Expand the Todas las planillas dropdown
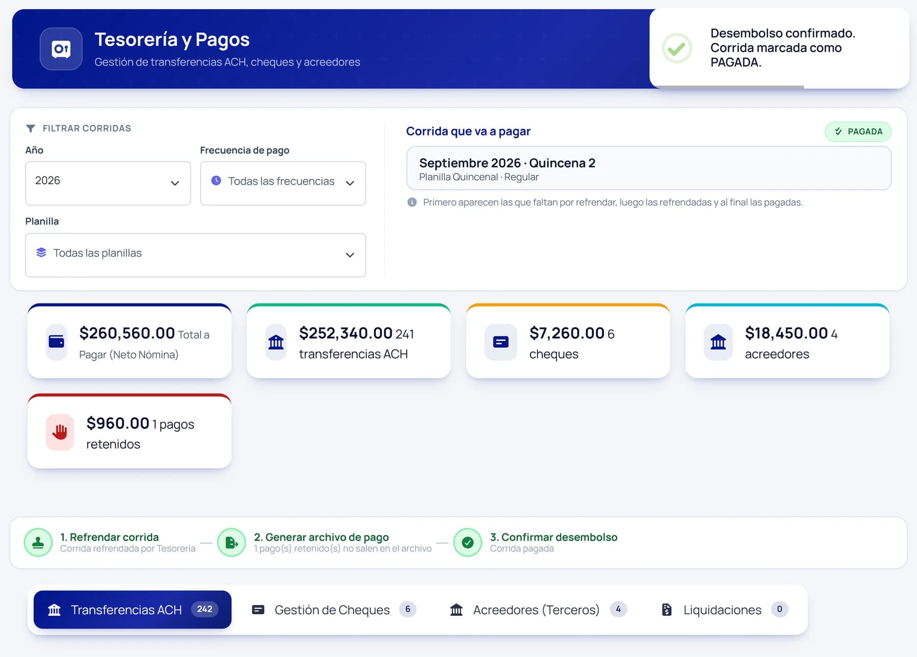 click(196, 255)
